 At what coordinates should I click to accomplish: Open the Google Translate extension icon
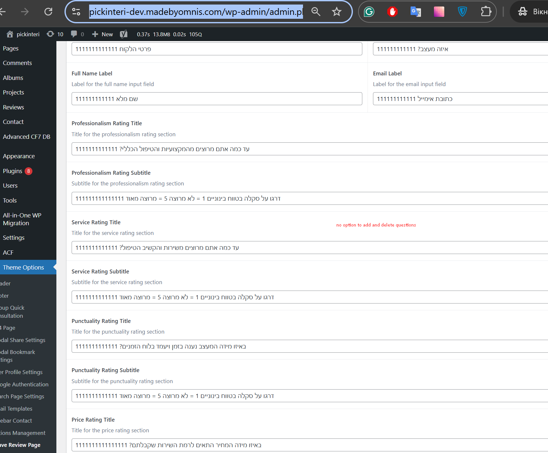(415, 12)
